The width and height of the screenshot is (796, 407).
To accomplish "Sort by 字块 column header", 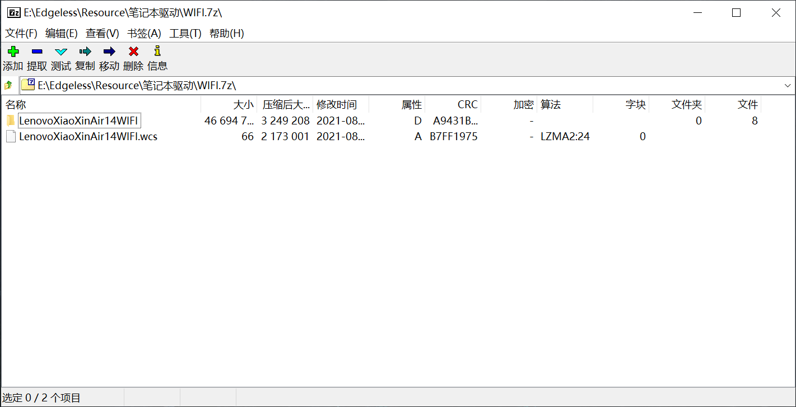I will click(x=621, y=105).
